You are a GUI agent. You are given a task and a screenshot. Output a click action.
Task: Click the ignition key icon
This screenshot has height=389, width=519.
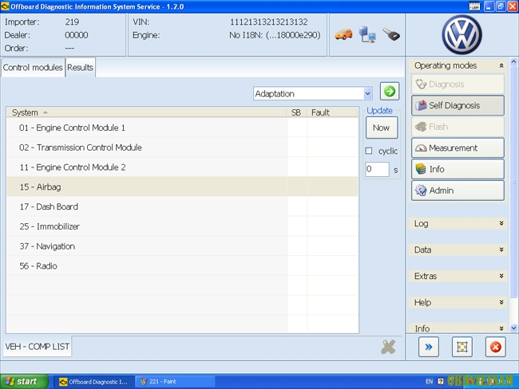391,34
